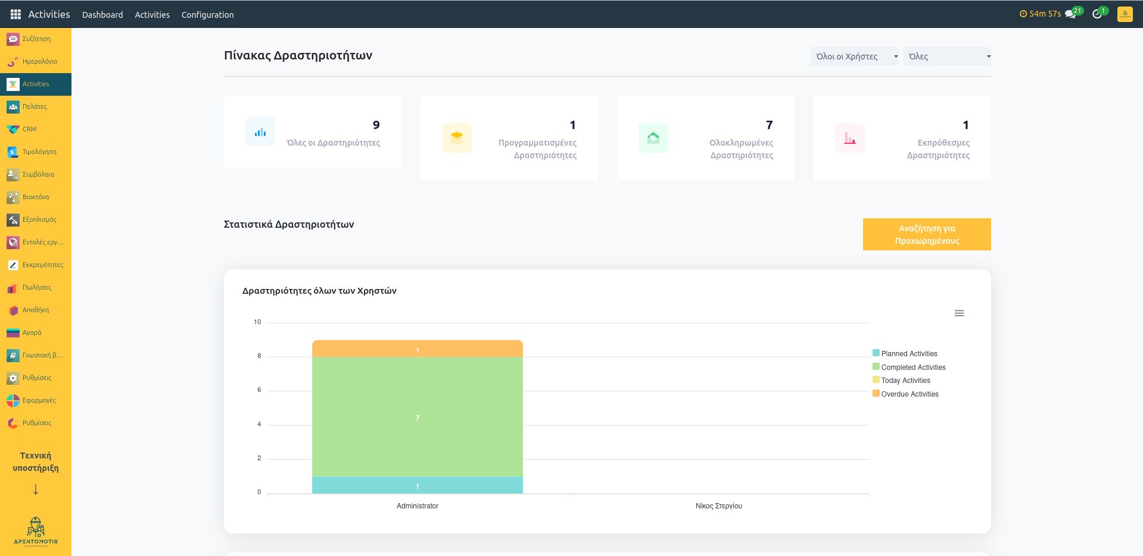
Task: Open Αποθήκη inventory icon in sidebar
Action: click(x=13, y=310)
